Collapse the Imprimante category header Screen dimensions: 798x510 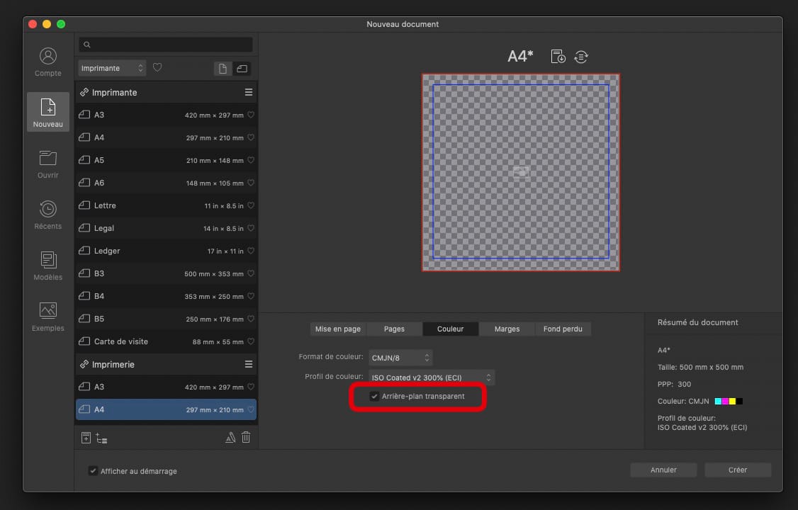(x=166, y=93)
